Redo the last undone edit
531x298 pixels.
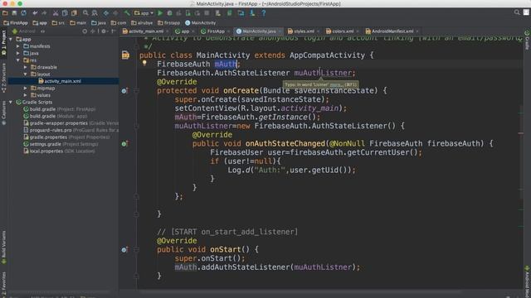coord(44,13)
